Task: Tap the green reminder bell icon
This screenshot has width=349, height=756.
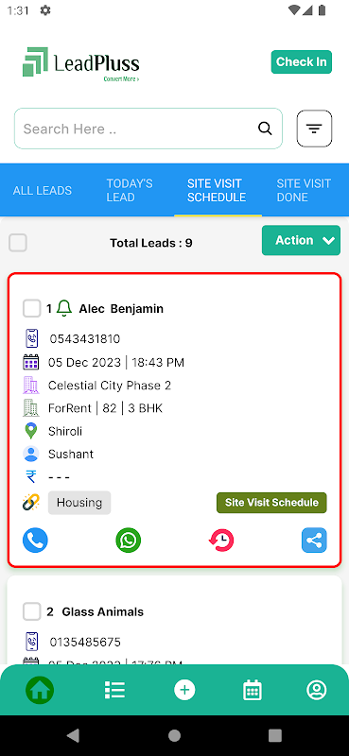Action: (64, 308)
